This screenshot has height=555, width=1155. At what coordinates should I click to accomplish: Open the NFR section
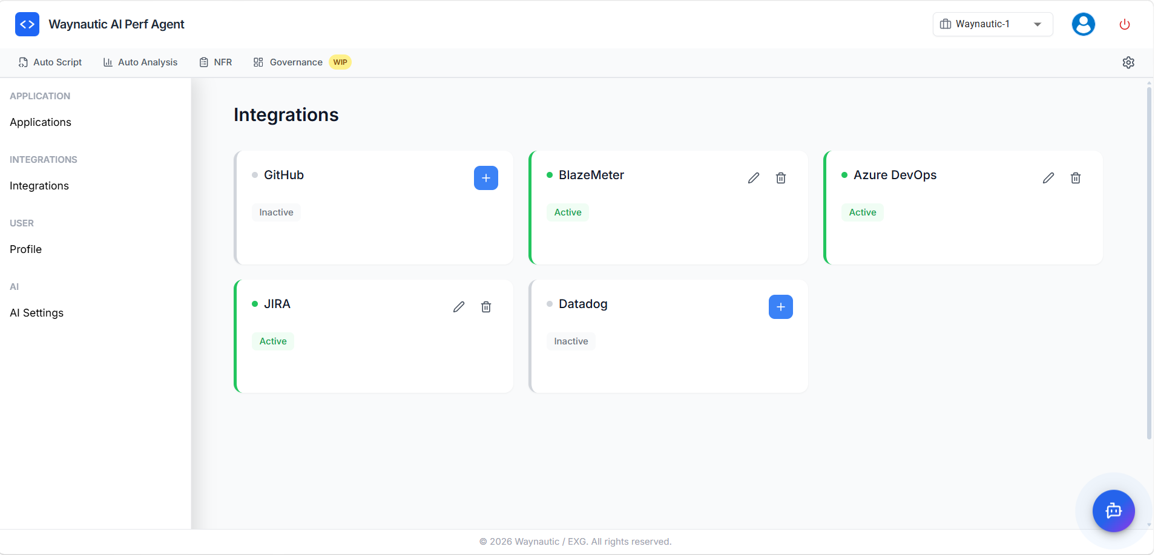216,62
